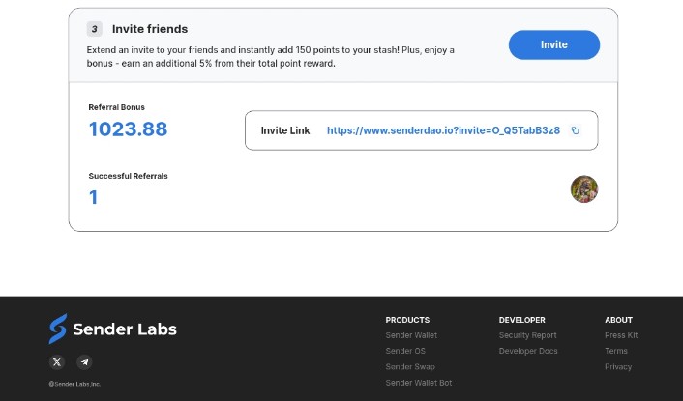Copy the invite link with the copy icon

point(575,130)
